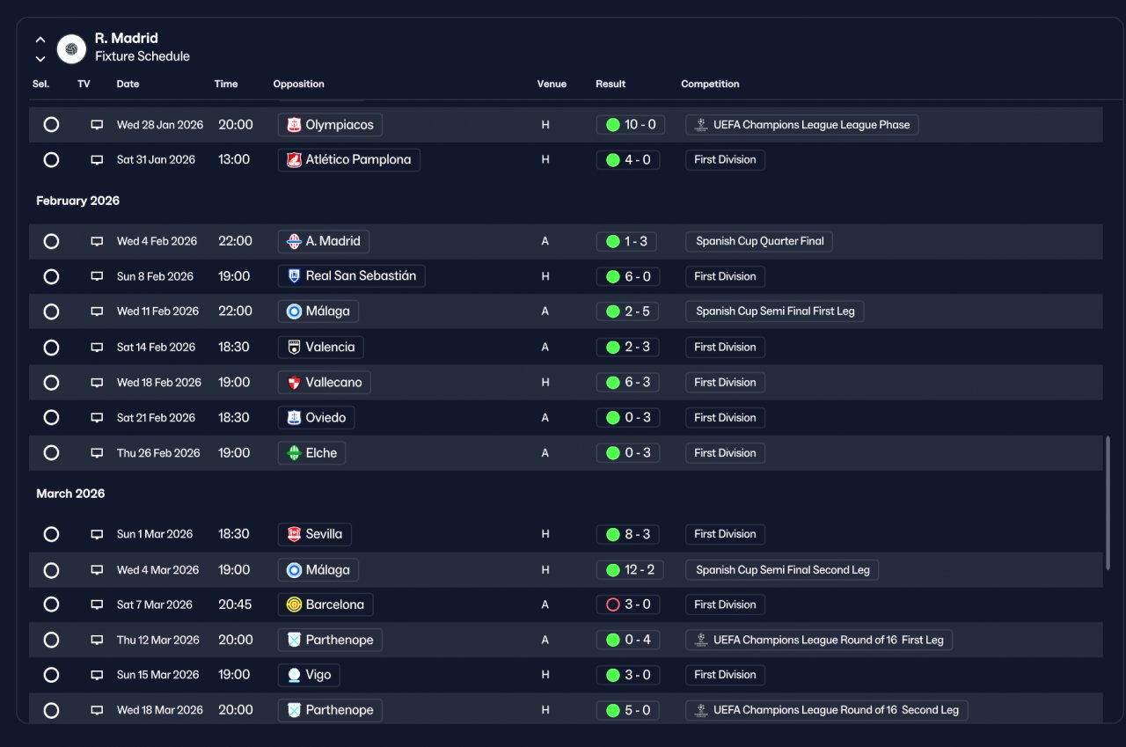Viewport: 1126px width, 747px height.
Task: Sort fixtures by Date column header
Action: tap(128, 84)
